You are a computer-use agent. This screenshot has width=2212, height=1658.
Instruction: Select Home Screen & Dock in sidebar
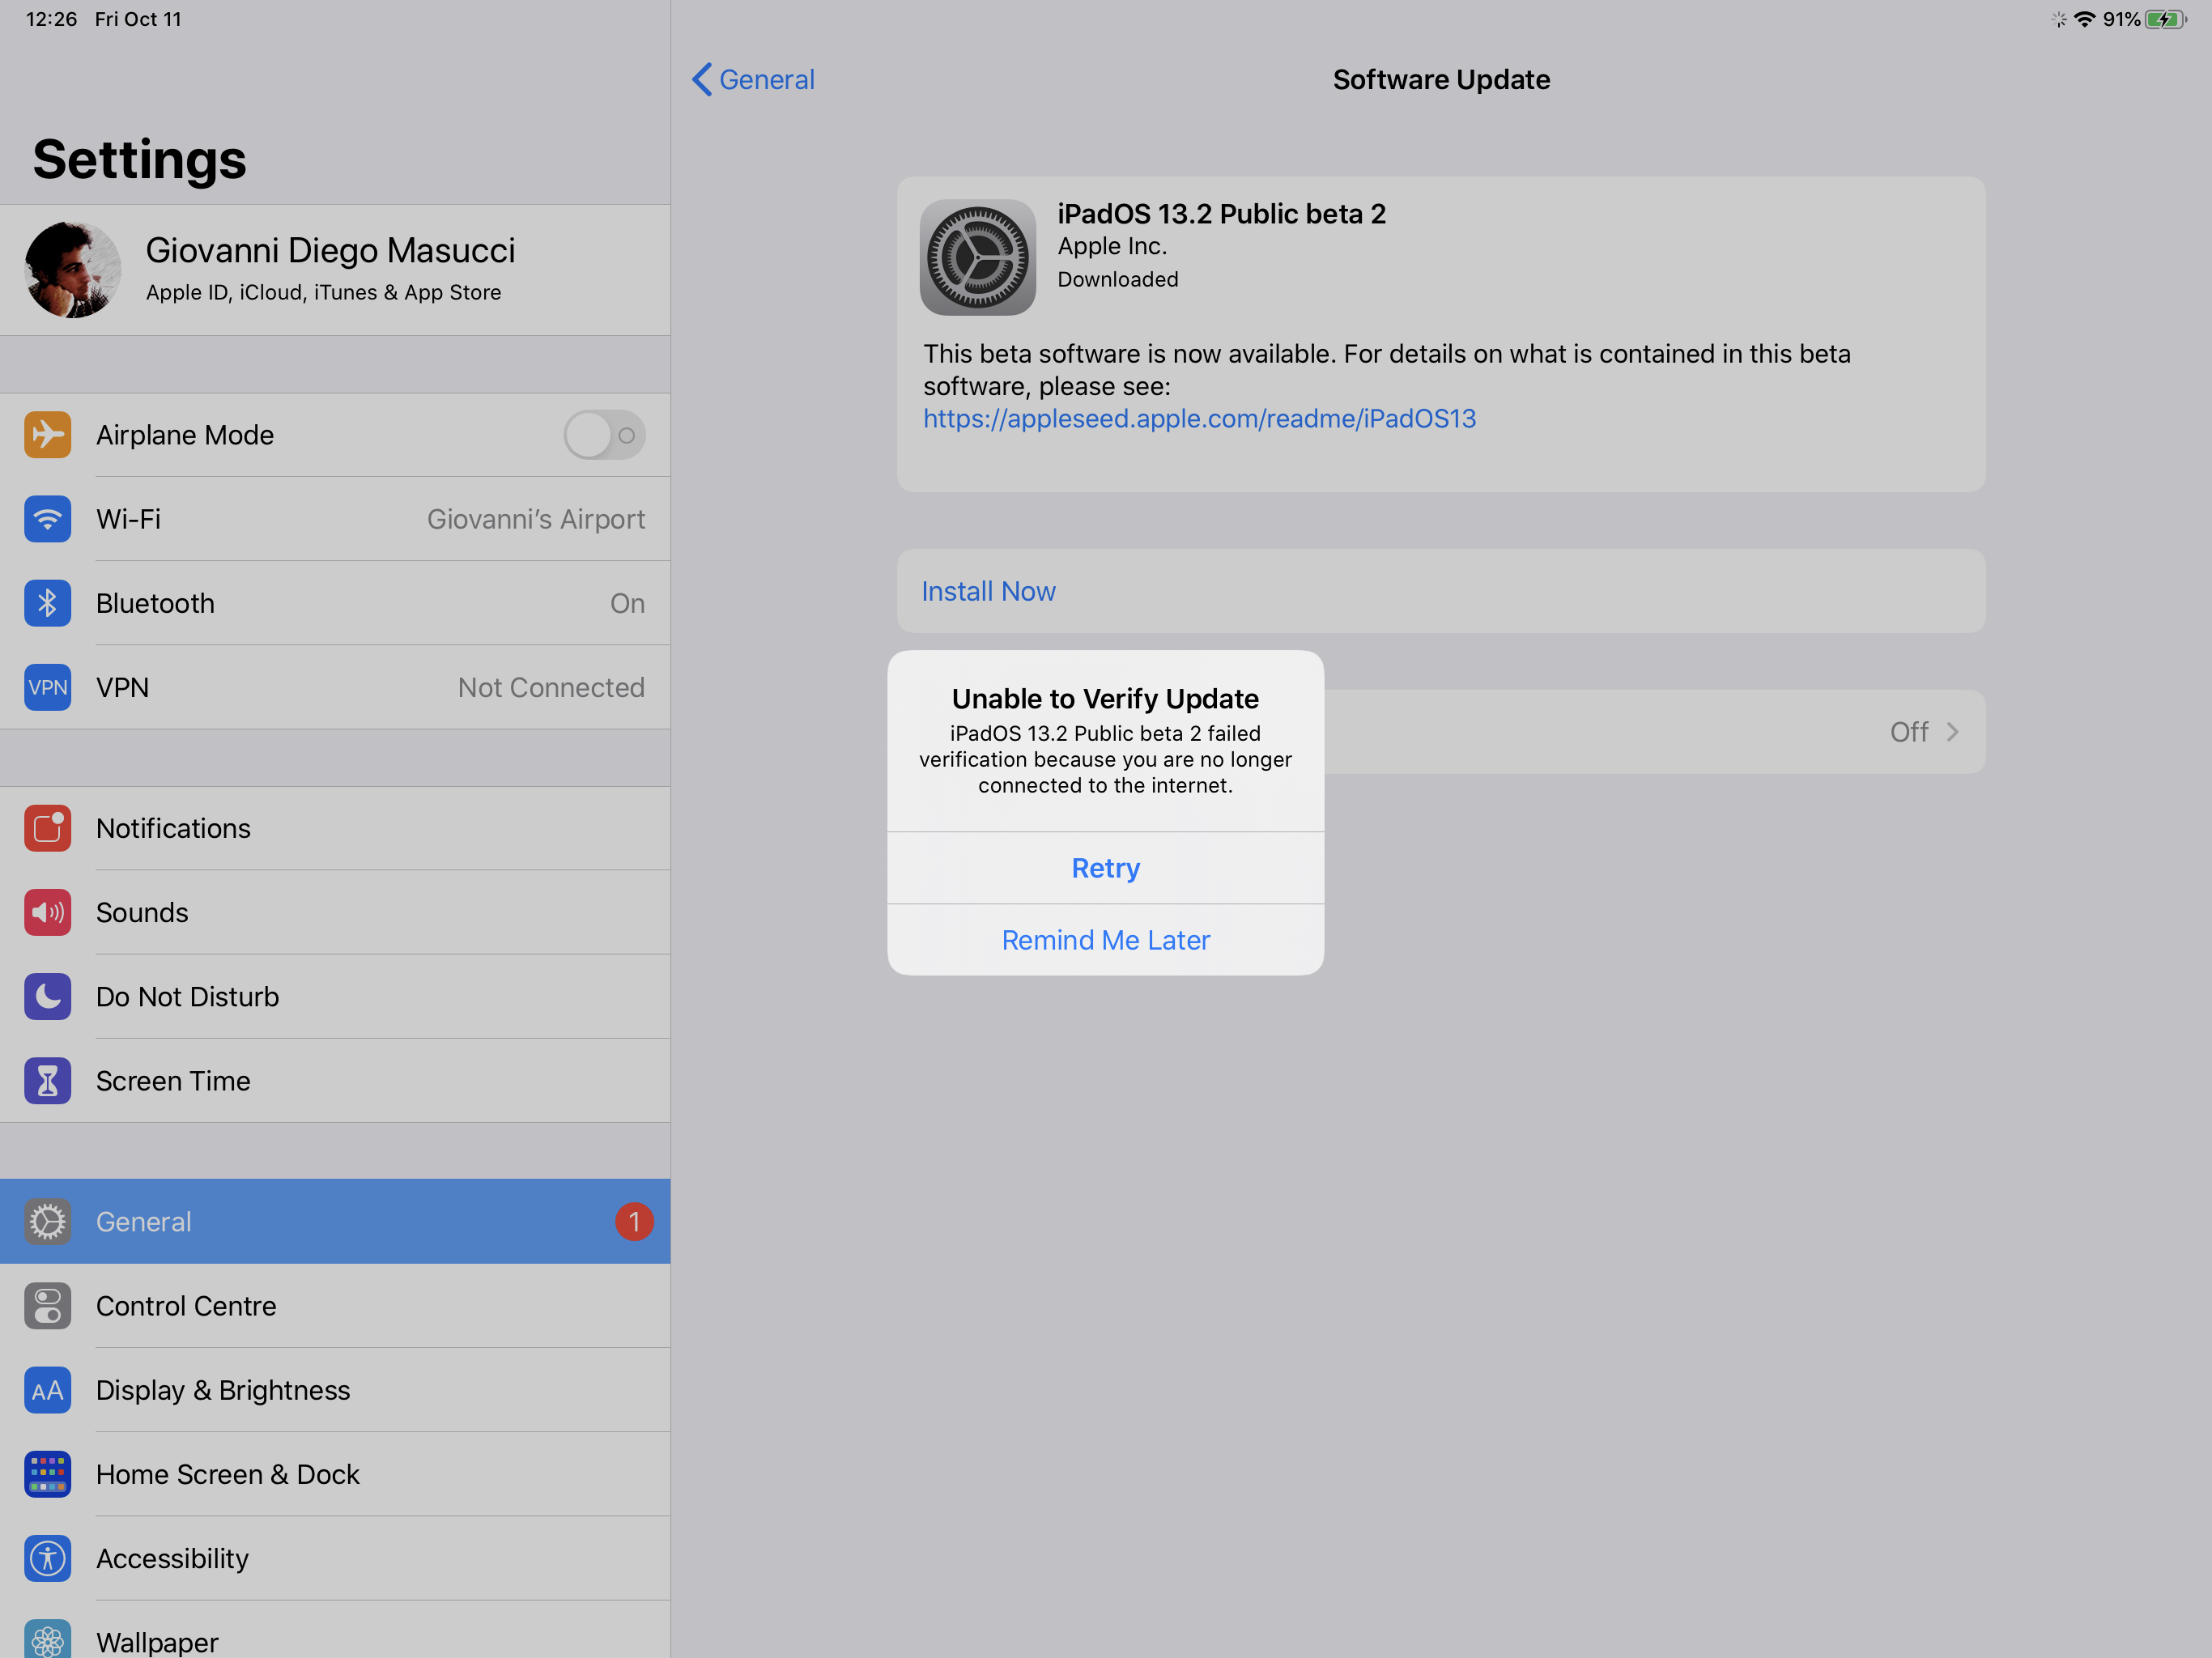(335, 1473)
